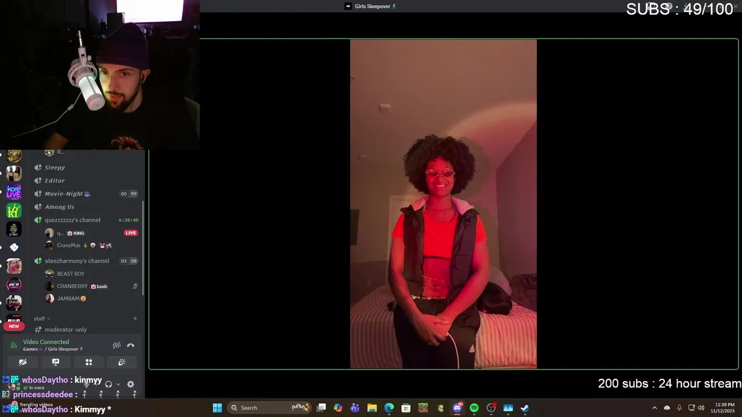Launch Microsoft Edge from the taskbar
The width and height of the screenshot is (742, 417).
[389, 408]
